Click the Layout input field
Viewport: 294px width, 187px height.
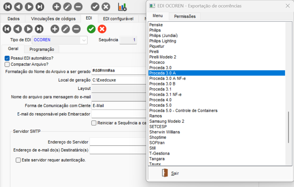pyautogui.click(x=119, y=89)
